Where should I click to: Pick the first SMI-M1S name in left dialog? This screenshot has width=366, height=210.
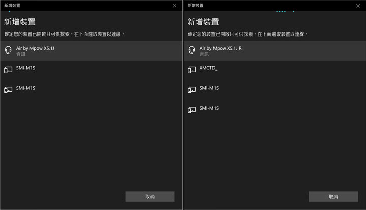25,68
